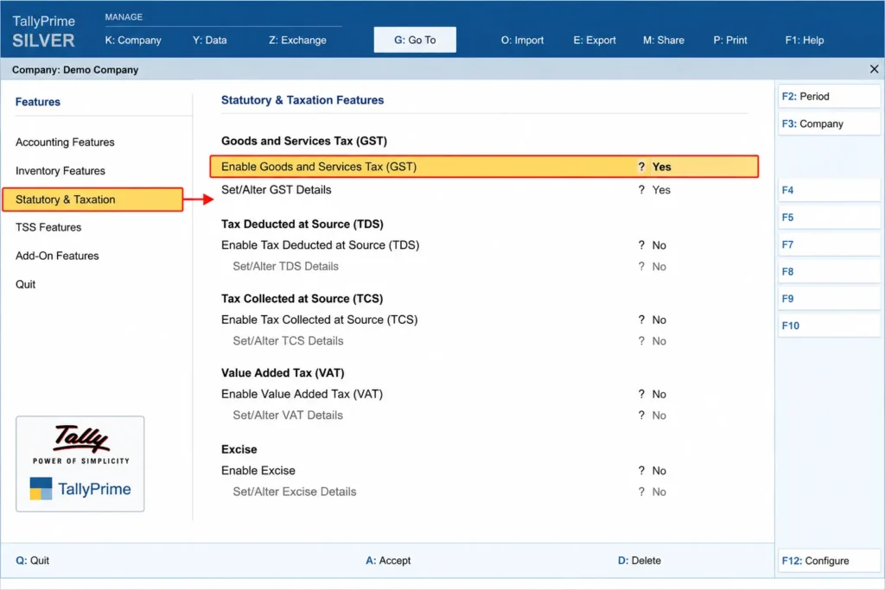Click the F3: Company button
Viewport: 885px width, 590px height.
(829, 124)
